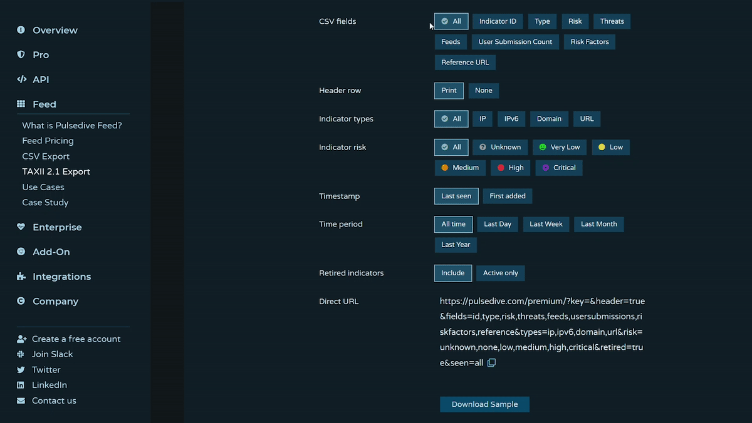The height and width of the screenshot is (423, 752).
Task: Click the LinkedIn icon
Action: click(21, 384)
